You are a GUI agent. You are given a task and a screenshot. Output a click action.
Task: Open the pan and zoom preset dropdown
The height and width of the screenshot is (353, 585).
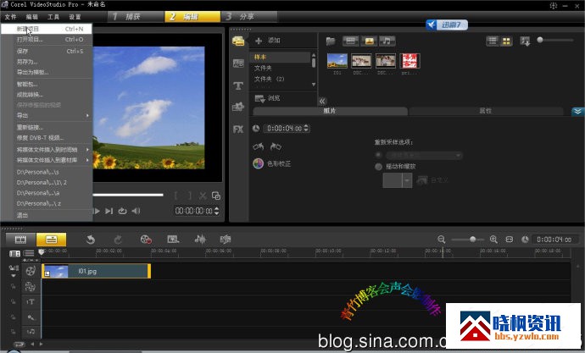407,180
